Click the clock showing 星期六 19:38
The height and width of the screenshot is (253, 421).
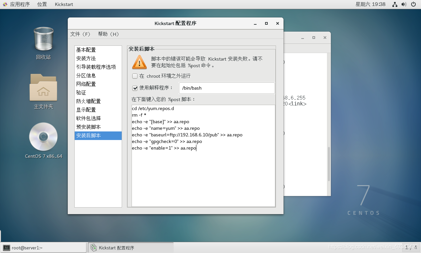tap(370, 4)
